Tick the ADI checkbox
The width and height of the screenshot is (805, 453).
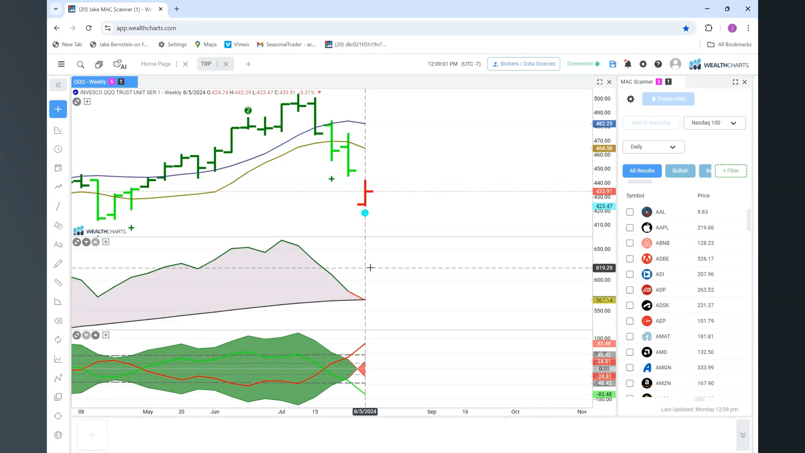630,274
